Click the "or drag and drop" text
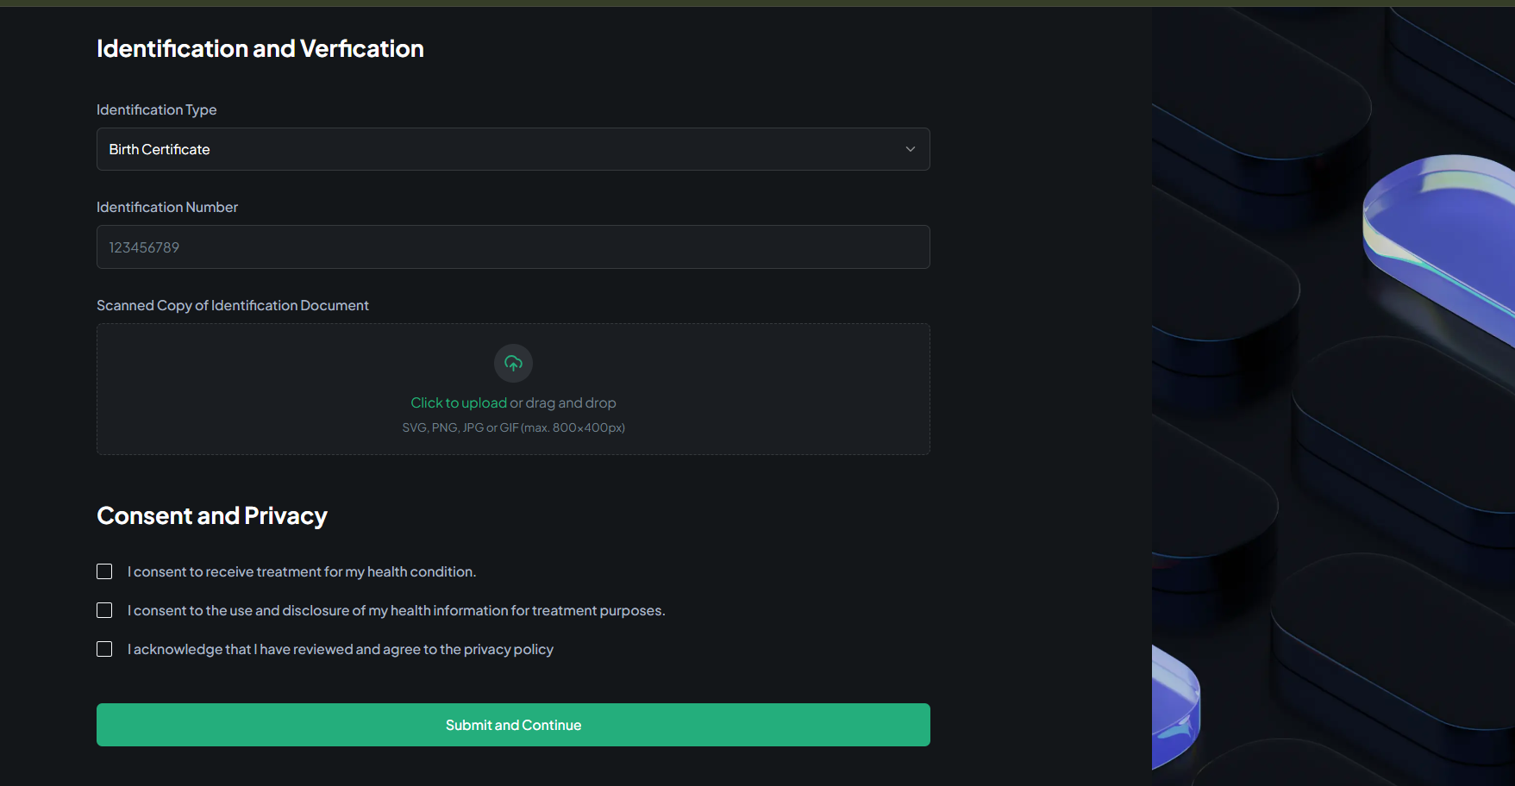The height and width of the screenshot is (786, 1515). click(563, 402)
